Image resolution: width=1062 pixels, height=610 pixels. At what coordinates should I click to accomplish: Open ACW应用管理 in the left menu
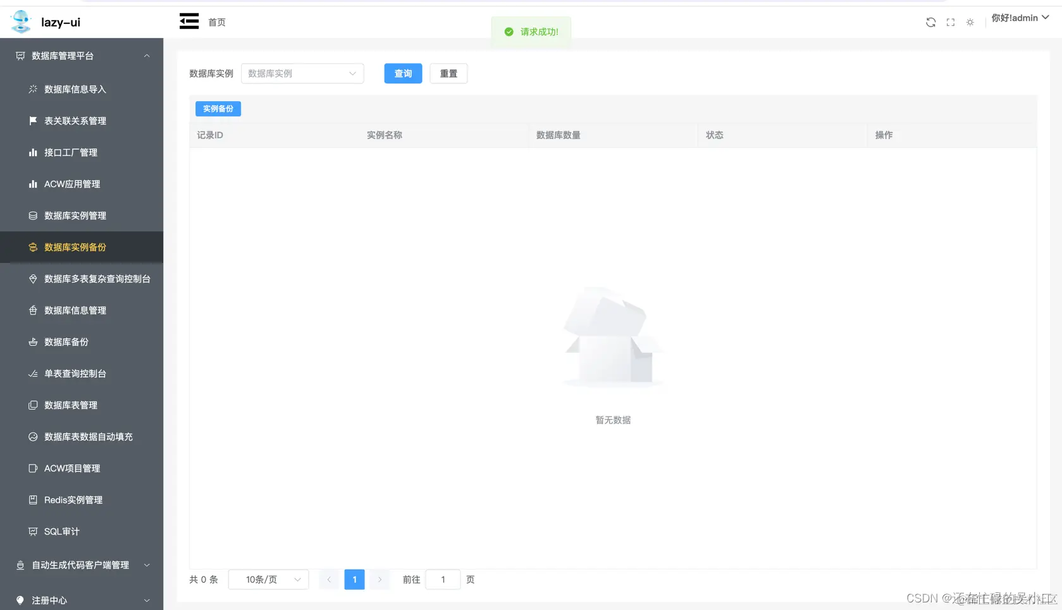(71, 184)
